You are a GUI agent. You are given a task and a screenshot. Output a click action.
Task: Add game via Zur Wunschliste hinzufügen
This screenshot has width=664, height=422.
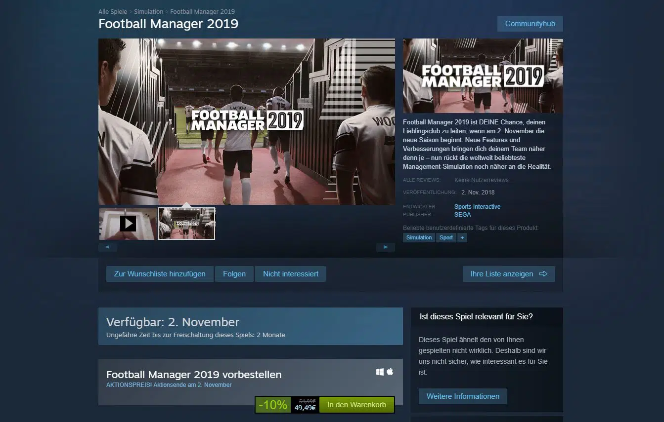coord(160,274)
